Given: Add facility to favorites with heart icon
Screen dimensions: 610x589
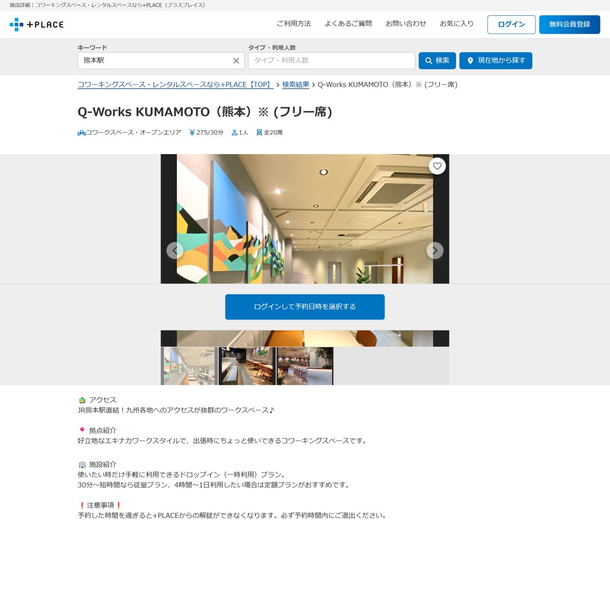Looking at the screenshot, I should pyautogui.click(x=437, y=166).
